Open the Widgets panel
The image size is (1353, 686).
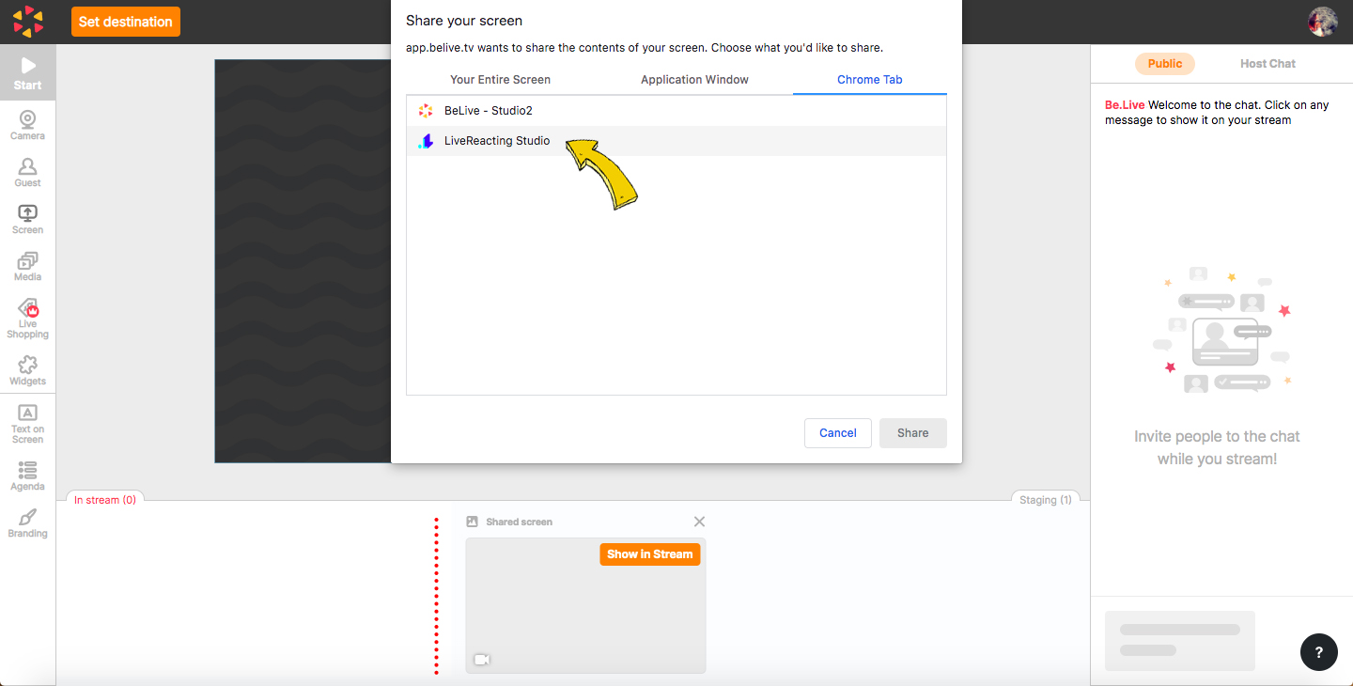(27, 370)
